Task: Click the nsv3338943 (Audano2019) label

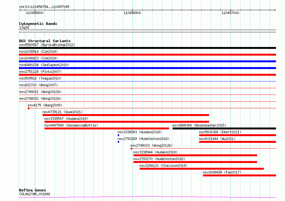Action: click(140, 132)
